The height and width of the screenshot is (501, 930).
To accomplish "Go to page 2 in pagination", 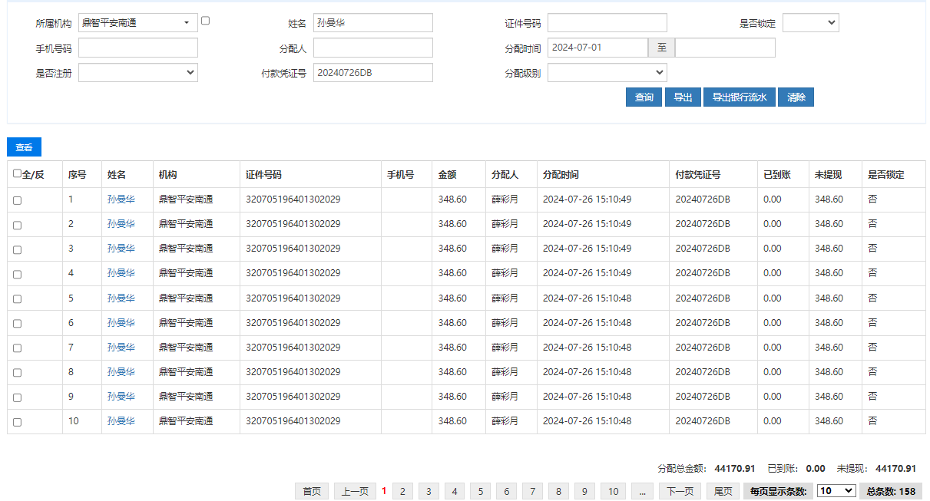I will pyautogui.click(x=402, y=492).
